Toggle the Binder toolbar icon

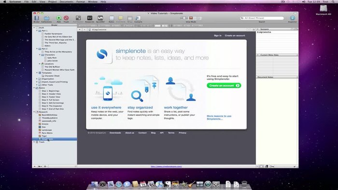coord(37,18)
